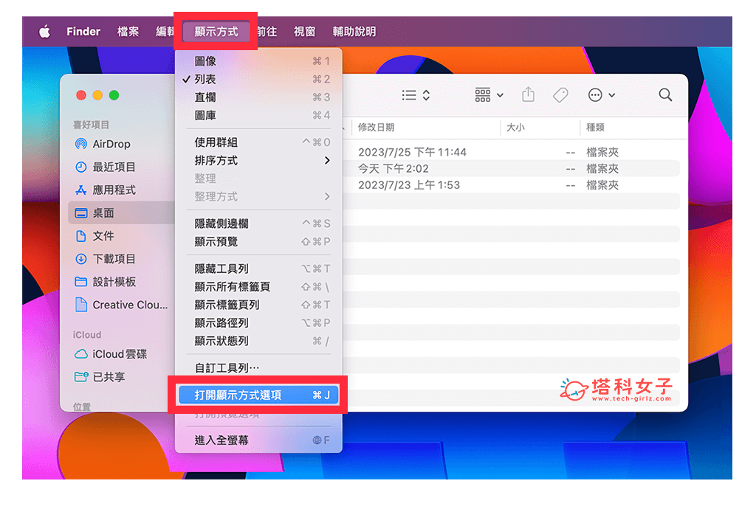Image resolution: width=756 pixels, height=509 pixels.
Task: Open the More actions ellipsis dropdown
Action: [x=601, y=95]
